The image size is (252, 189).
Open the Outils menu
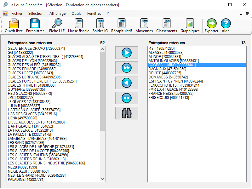coord(76,14)
